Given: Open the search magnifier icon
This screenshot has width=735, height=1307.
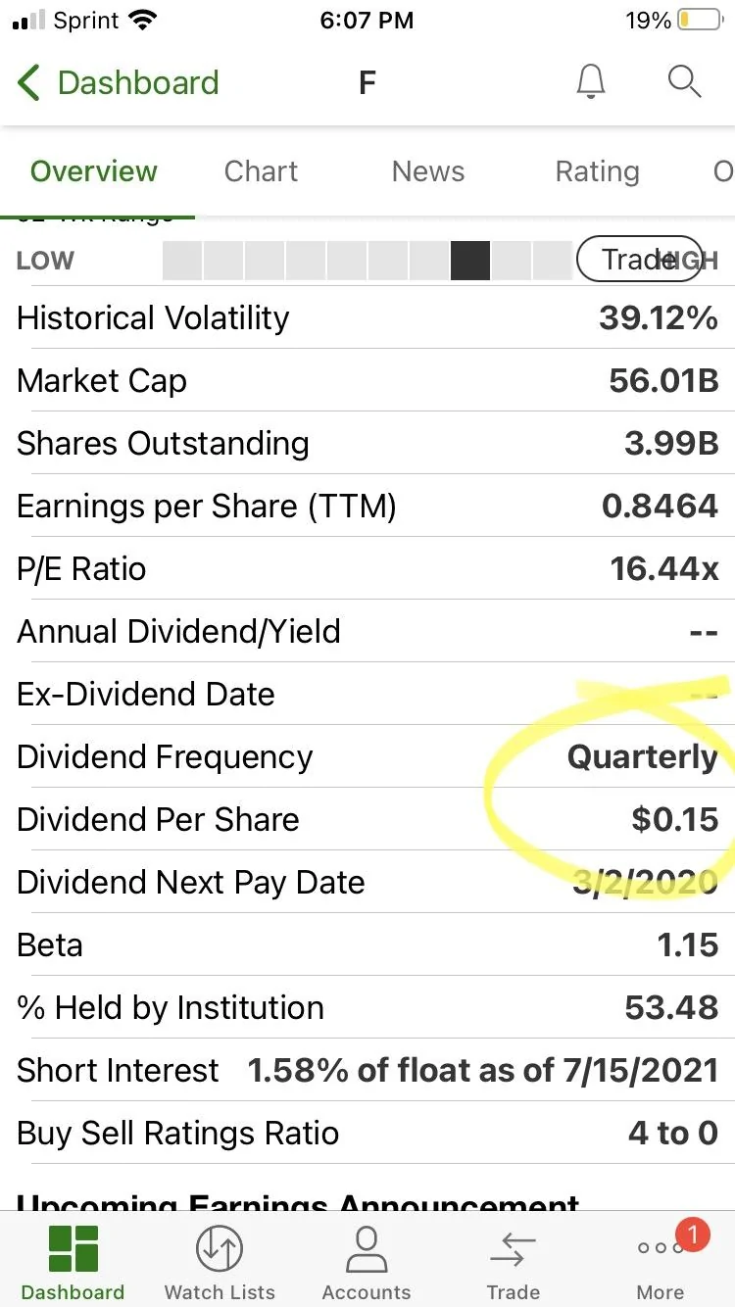Looking at the screenshot, I should click(x=684, y=82).
